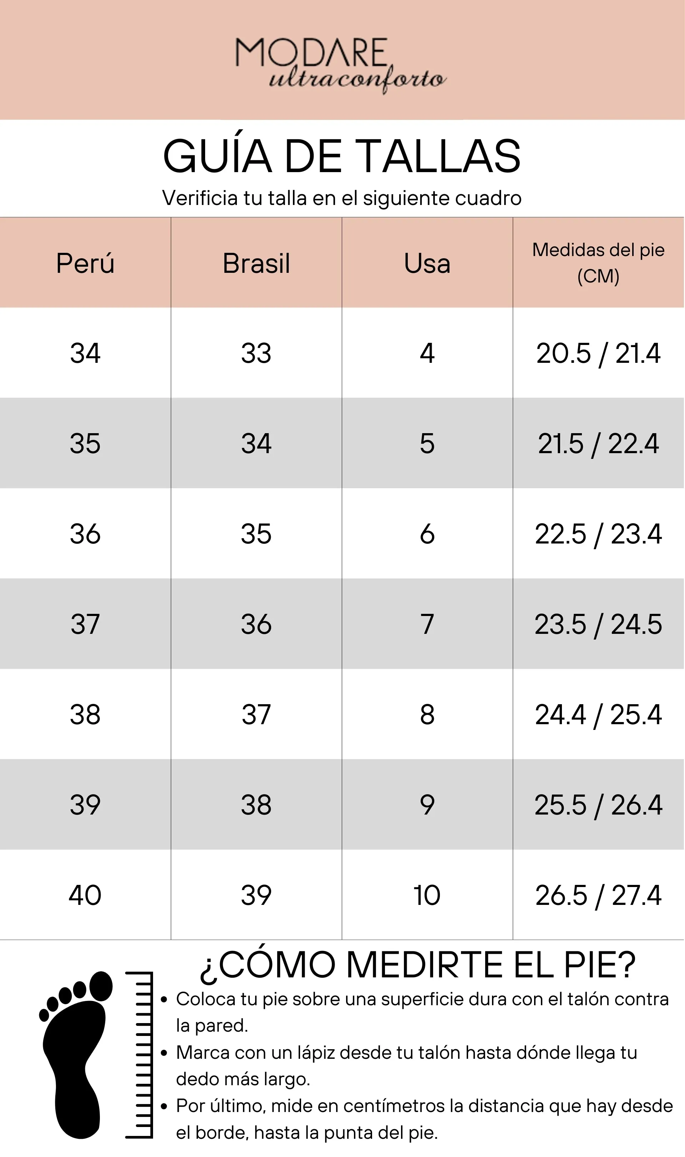Click the 'Verificia tu talla' subtitle
Image resolution: width=685 pixels, height=1157 pixels.
[x=342, y=198]
